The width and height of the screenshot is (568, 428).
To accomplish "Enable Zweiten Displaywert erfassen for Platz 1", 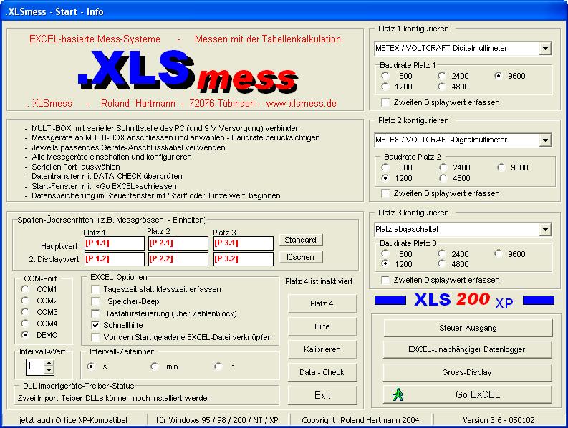I will (x=385, y=102).
